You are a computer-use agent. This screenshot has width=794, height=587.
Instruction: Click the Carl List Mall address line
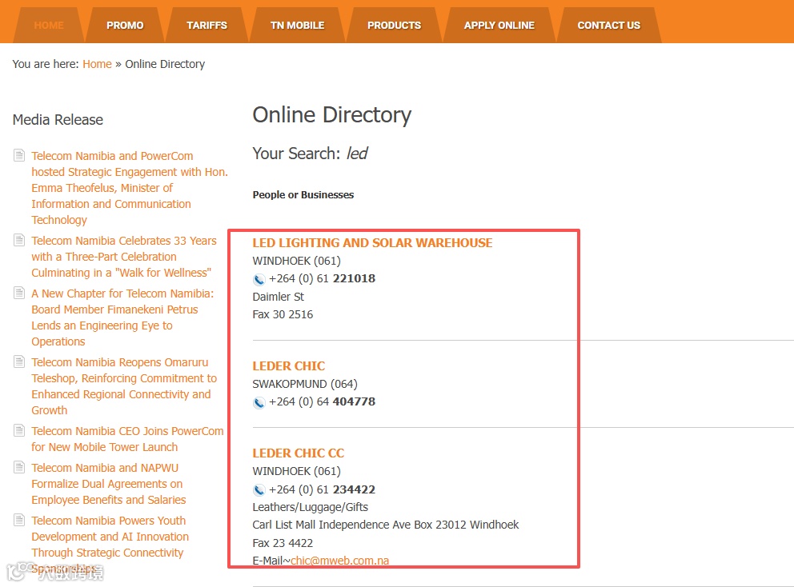pos(385,525)
